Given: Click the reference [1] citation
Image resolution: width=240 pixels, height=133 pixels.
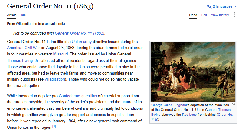Looking at the screenshot, I should click(x=54, y=126).
